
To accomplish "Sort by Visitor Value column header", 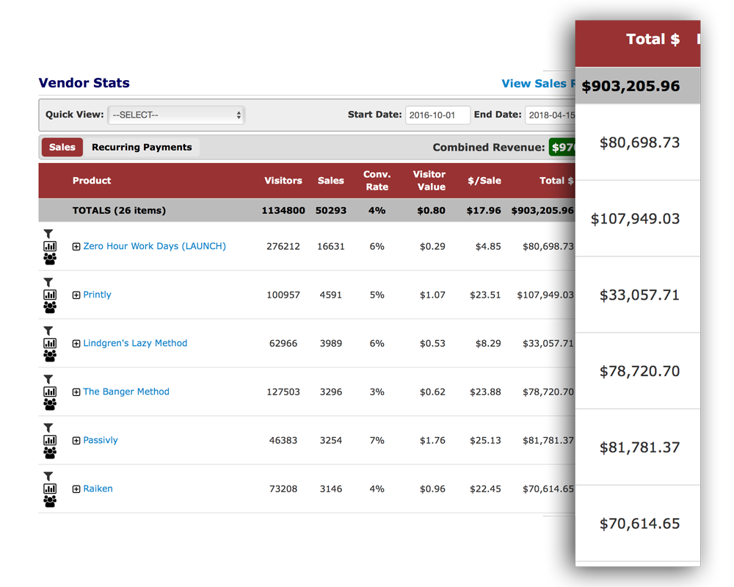I will 429,181.
